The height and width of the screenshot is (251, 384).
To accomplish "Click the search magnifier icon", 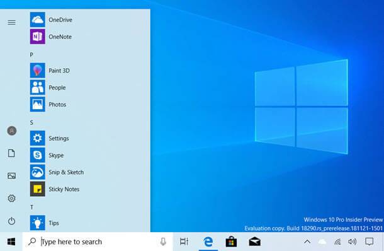I will [x=32, y=242].
